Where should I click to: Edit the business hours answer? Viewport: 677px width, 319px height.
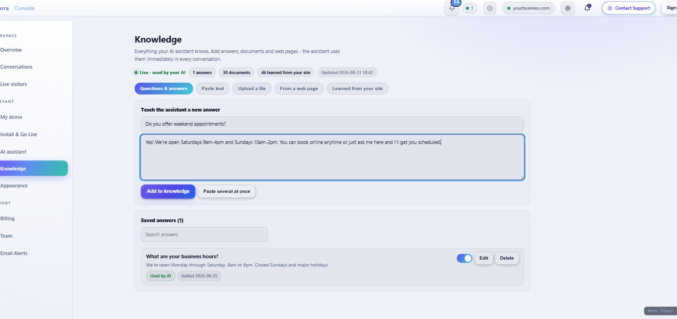[x=484, y=258]
